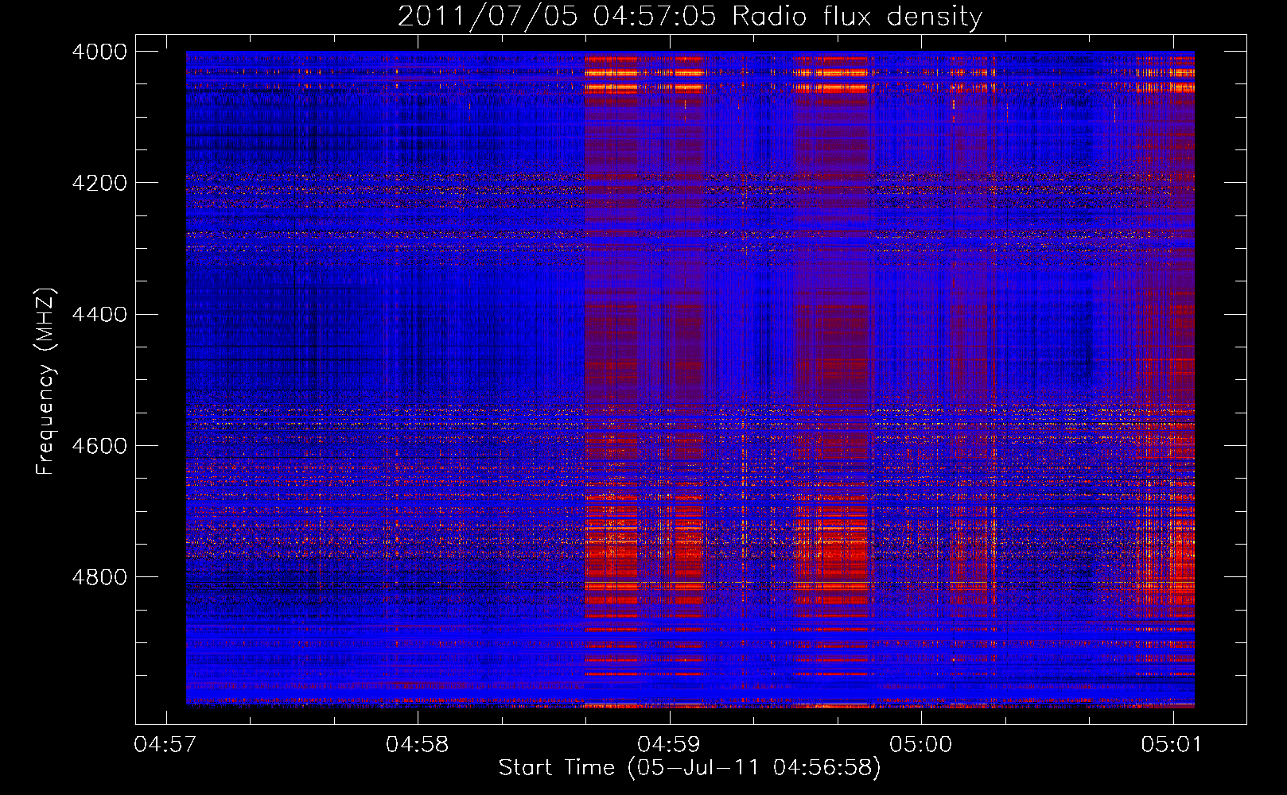Click the 04:57 time axis label
This screenshot has height=795, width=1287.
click(x=165, y=744)
